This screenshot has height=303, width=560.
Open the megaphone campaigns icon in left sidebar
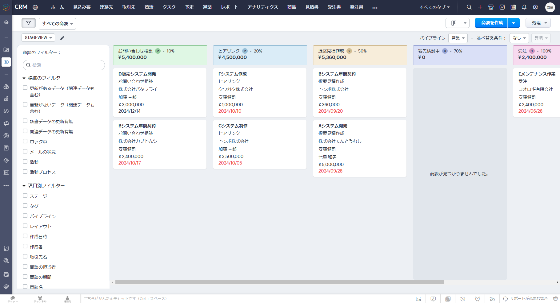[6, 123]
